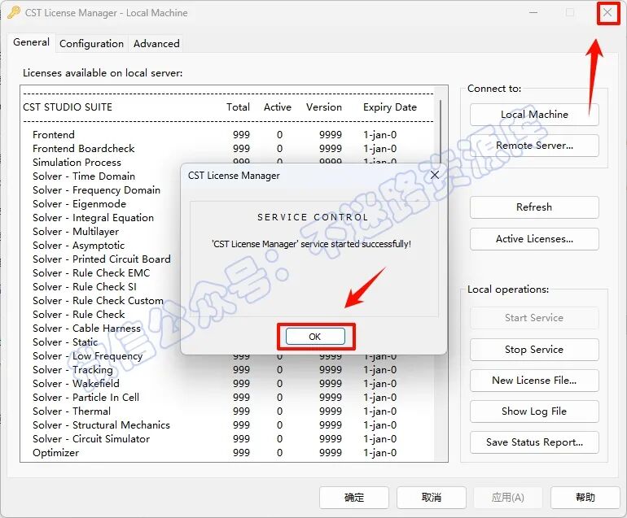The image size is (627, 518).
Task: Click the Version column header
Action: (324, 107)
